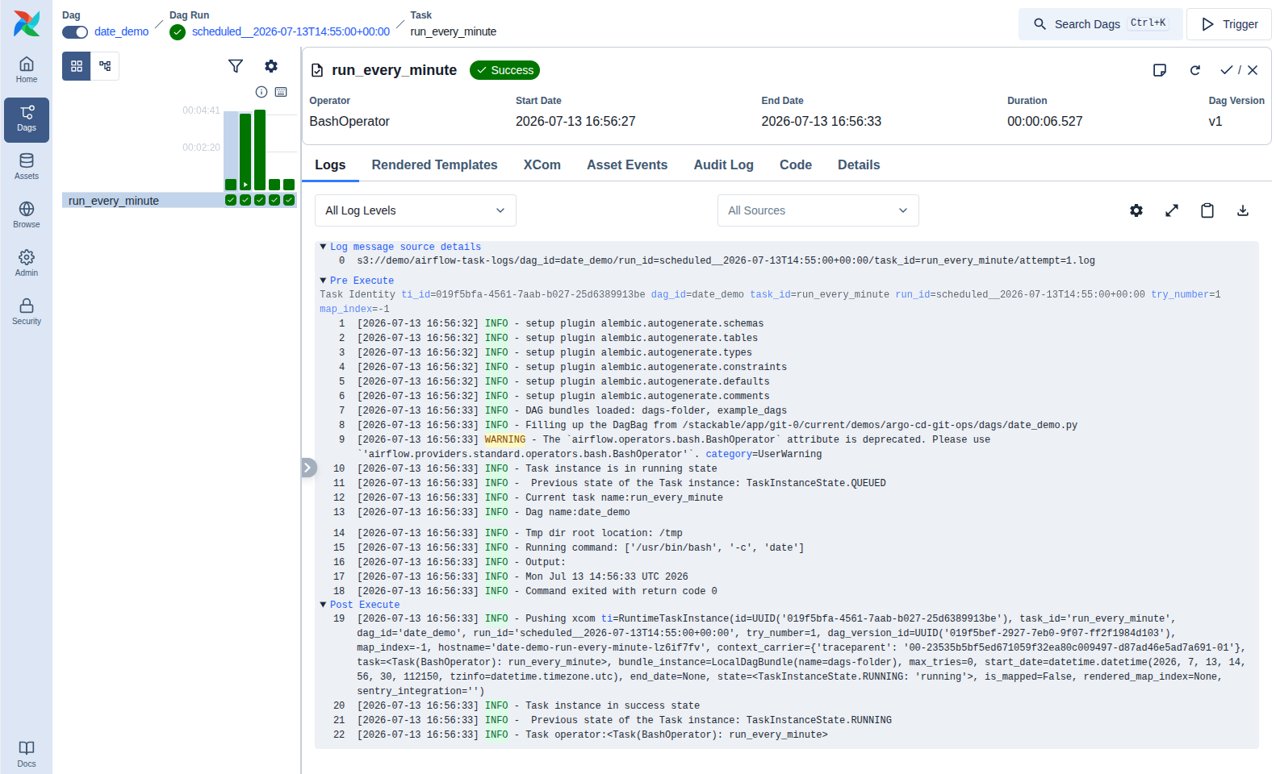Collapse the Post Execute log group

360,605
